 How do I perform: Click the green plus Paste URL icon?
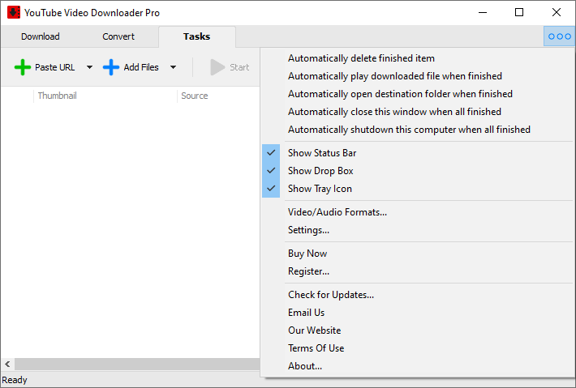click(x=23, y=67)
